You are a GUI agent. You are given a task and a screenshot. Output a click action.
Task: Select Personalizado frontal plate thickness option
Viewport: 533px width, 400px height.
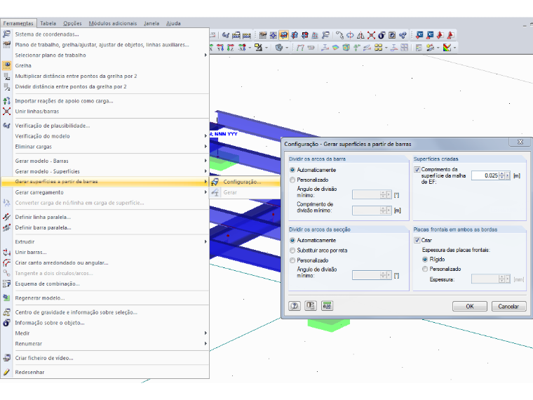click(425, 269)
